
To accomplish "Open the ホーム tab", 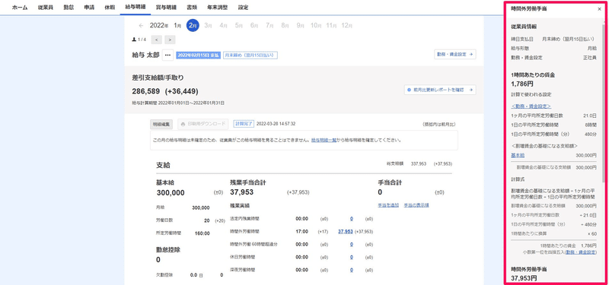I will (20, 8).
